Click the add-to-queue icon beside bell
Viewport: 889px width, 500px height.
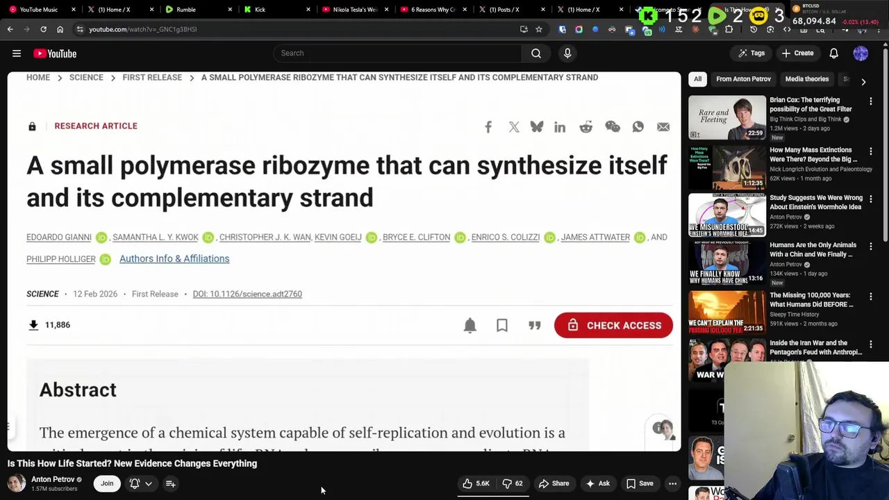(x=170, y=483)
